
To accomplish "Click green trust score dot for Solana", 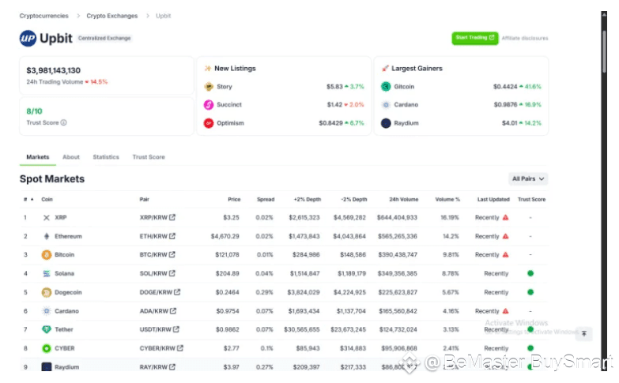I will click(x=530, y=273).
